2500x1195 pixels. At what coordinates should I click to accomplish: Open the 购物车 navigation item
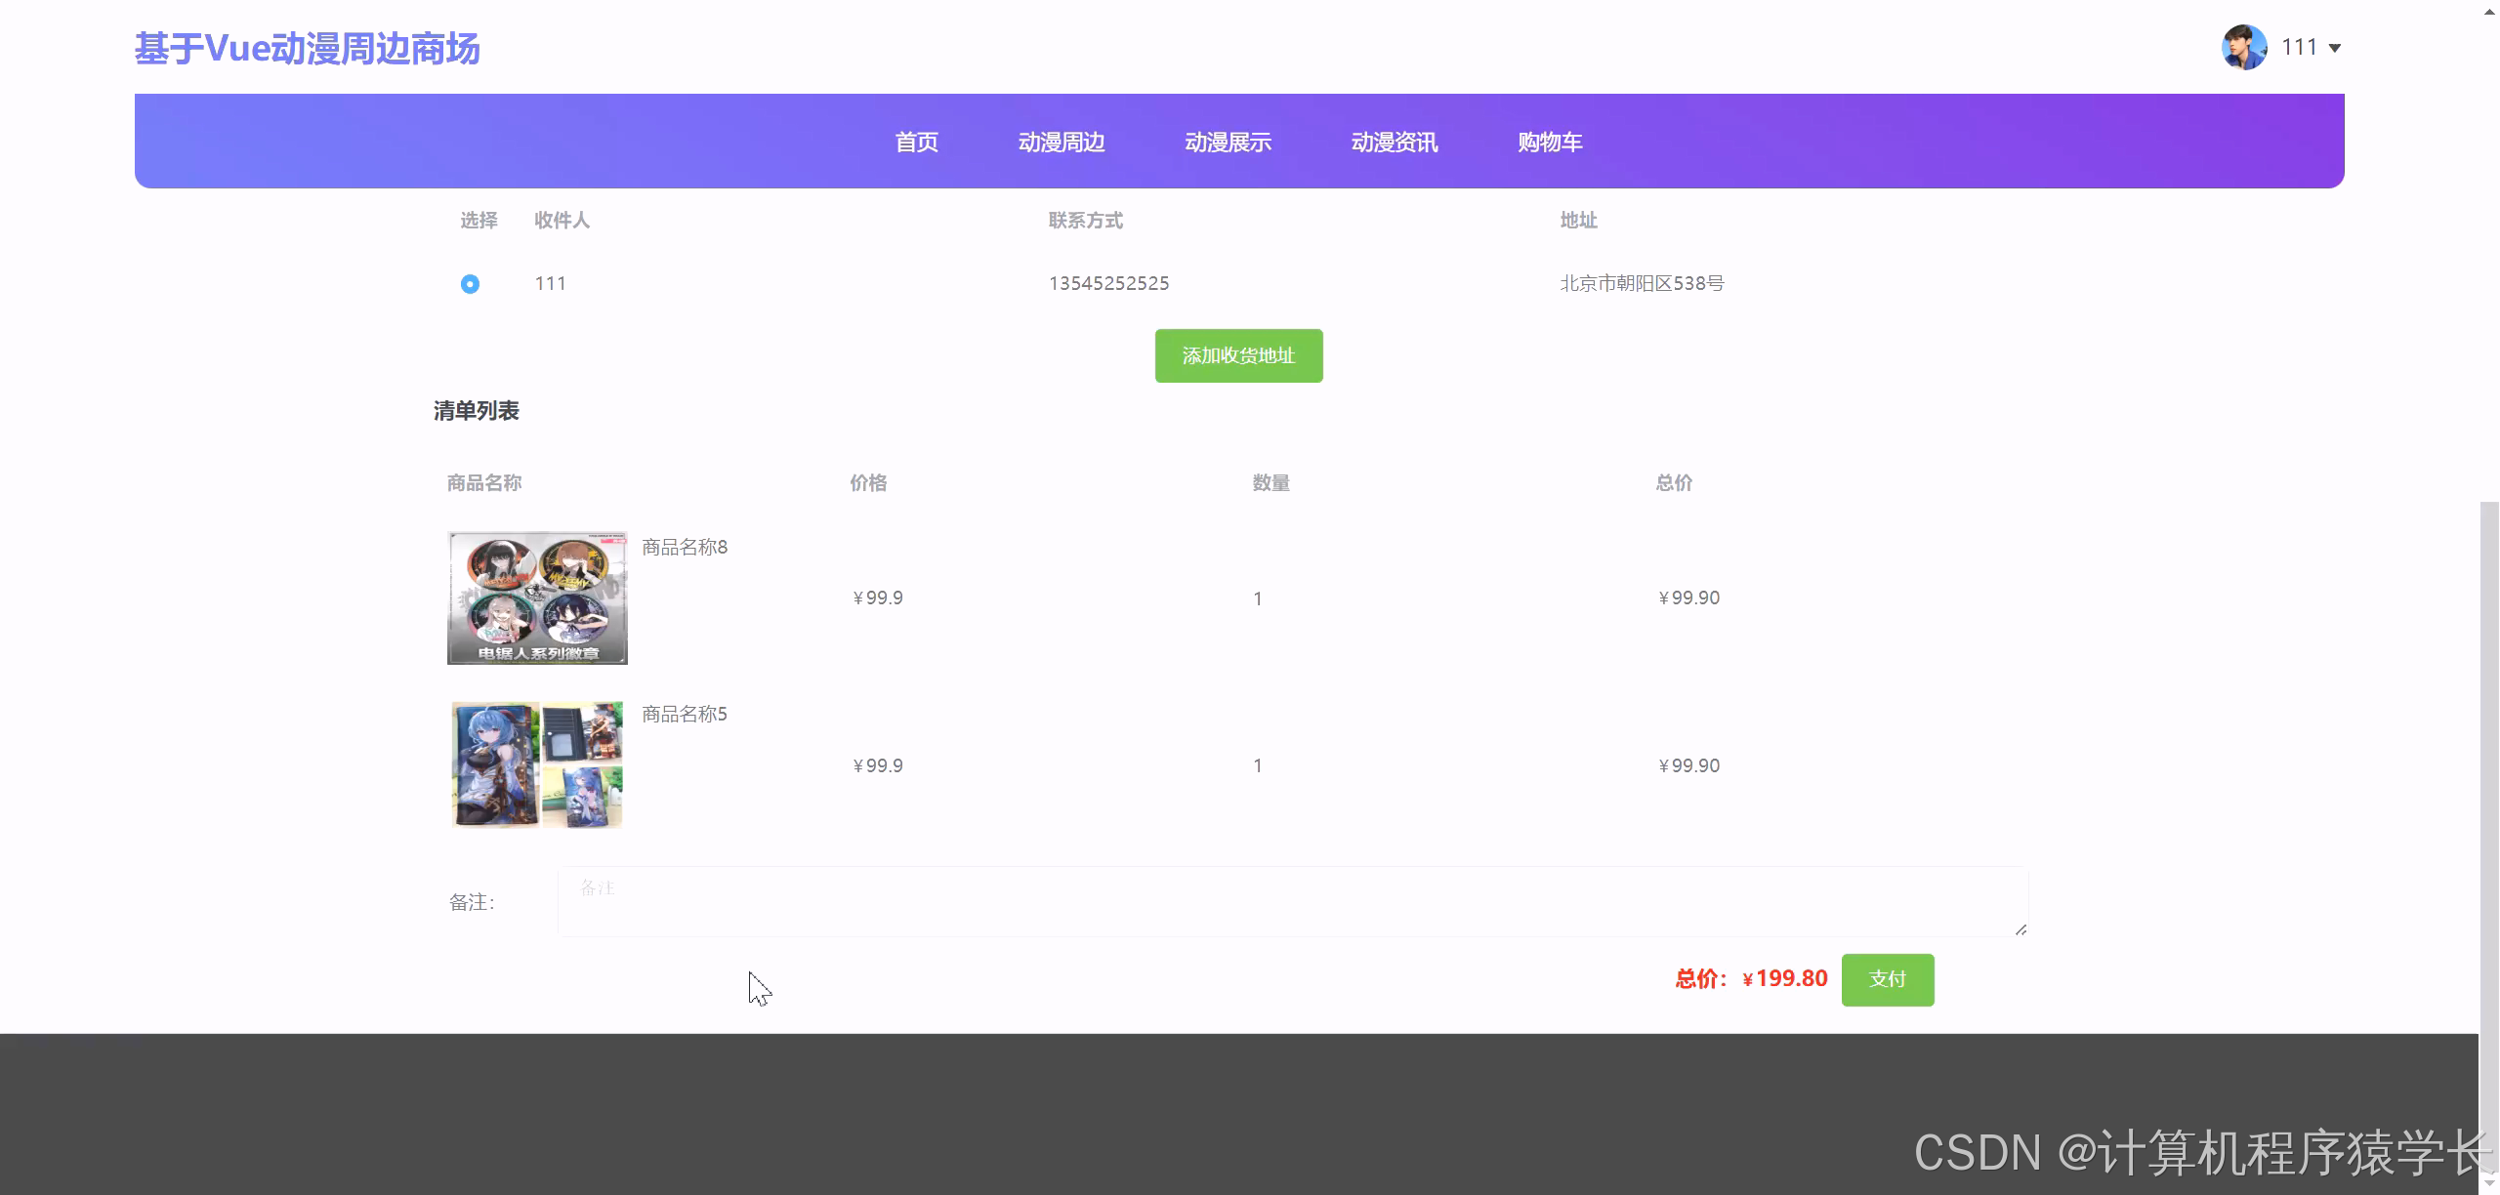point(1550,143)
